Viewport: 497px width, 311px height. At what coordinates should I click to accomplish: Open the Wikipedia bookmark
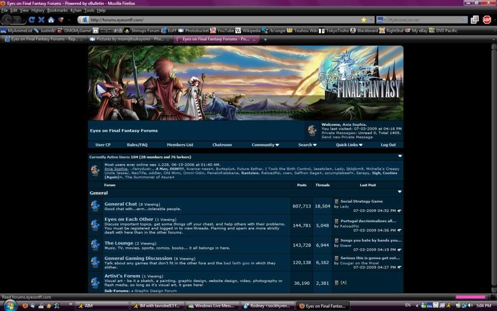248,31
